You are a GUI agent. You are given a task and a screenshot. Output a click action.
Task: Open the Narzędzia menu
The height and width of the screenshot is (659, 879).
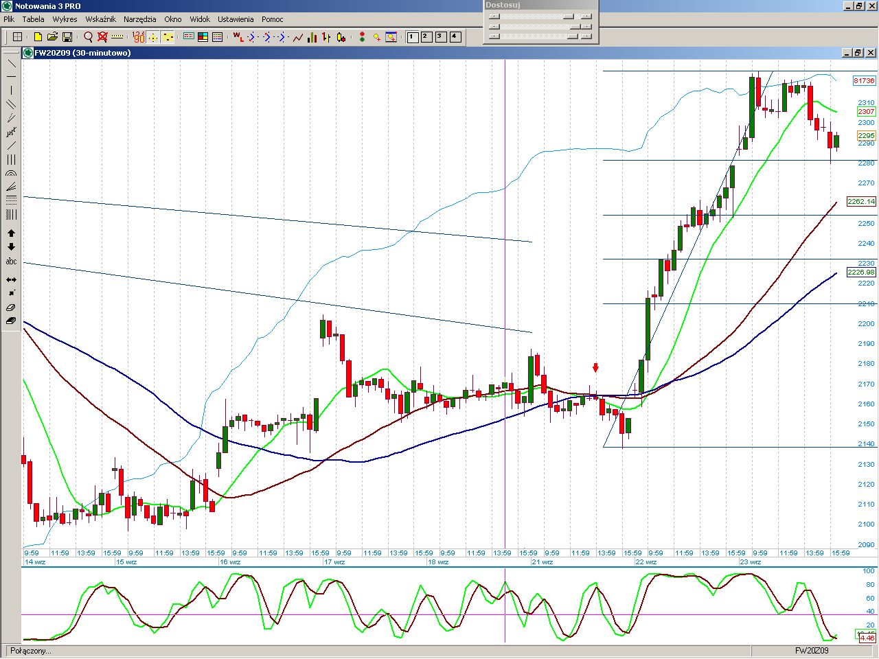(x=140, y=19)
